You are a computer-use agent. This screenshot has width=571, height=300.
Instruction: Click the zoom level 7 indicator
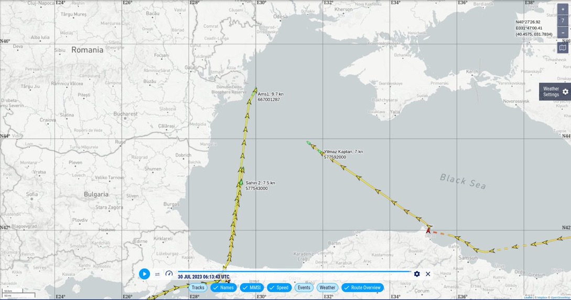(x=563, y=21)
